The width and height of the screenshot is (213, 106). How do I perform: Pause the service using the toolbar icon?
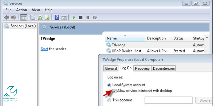(x=88, y=17)
